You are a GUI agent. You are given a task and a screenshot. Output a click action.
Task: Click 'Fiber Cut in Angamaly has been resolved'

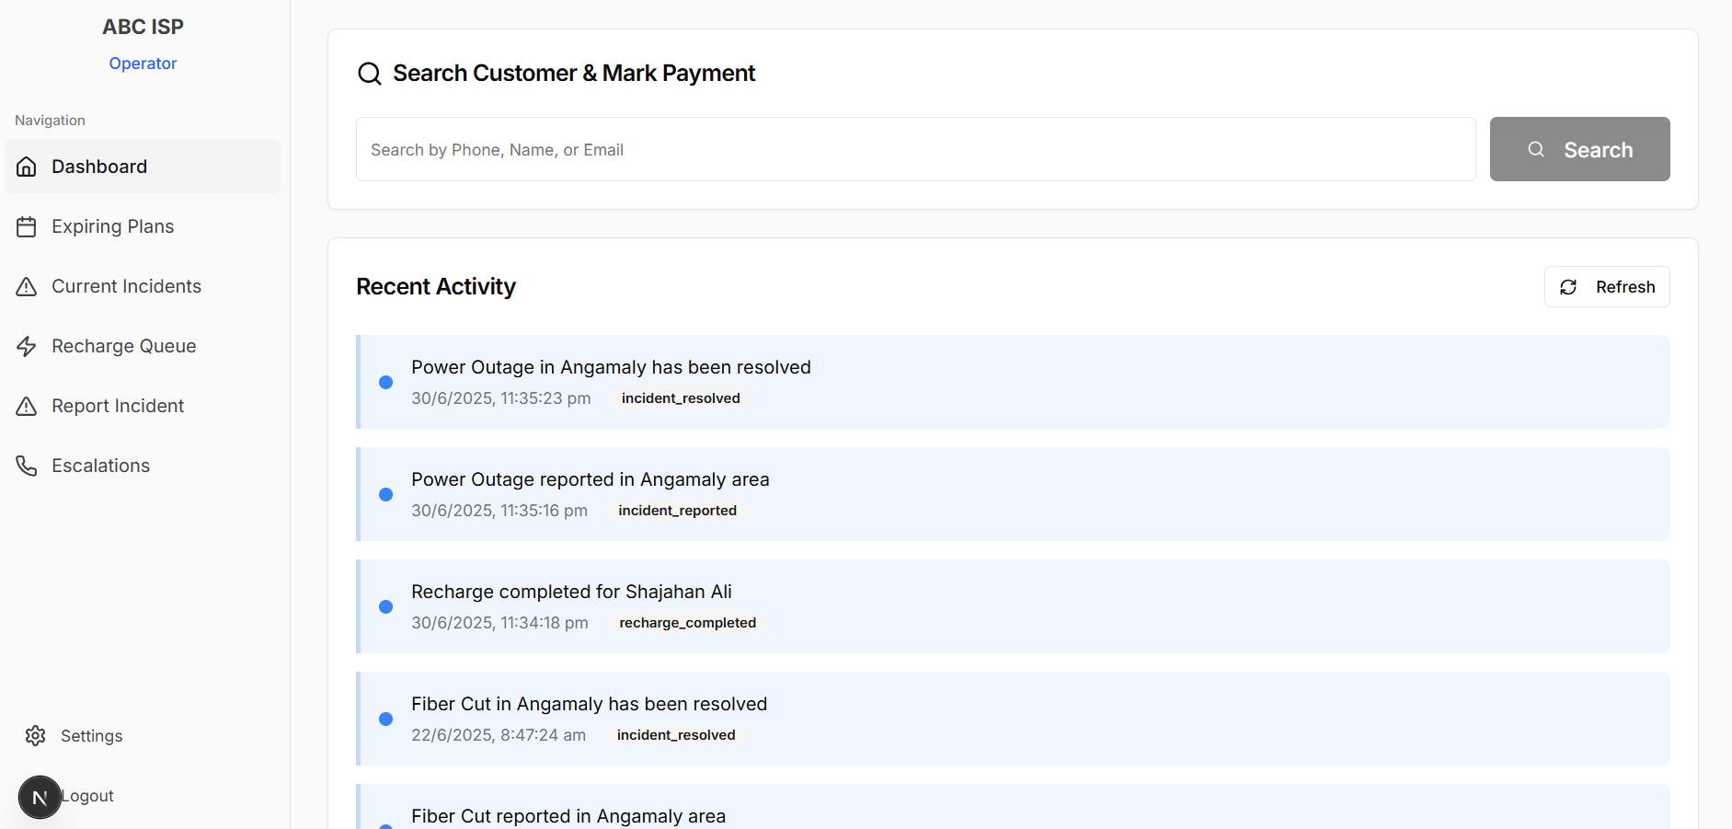point(590,704)
